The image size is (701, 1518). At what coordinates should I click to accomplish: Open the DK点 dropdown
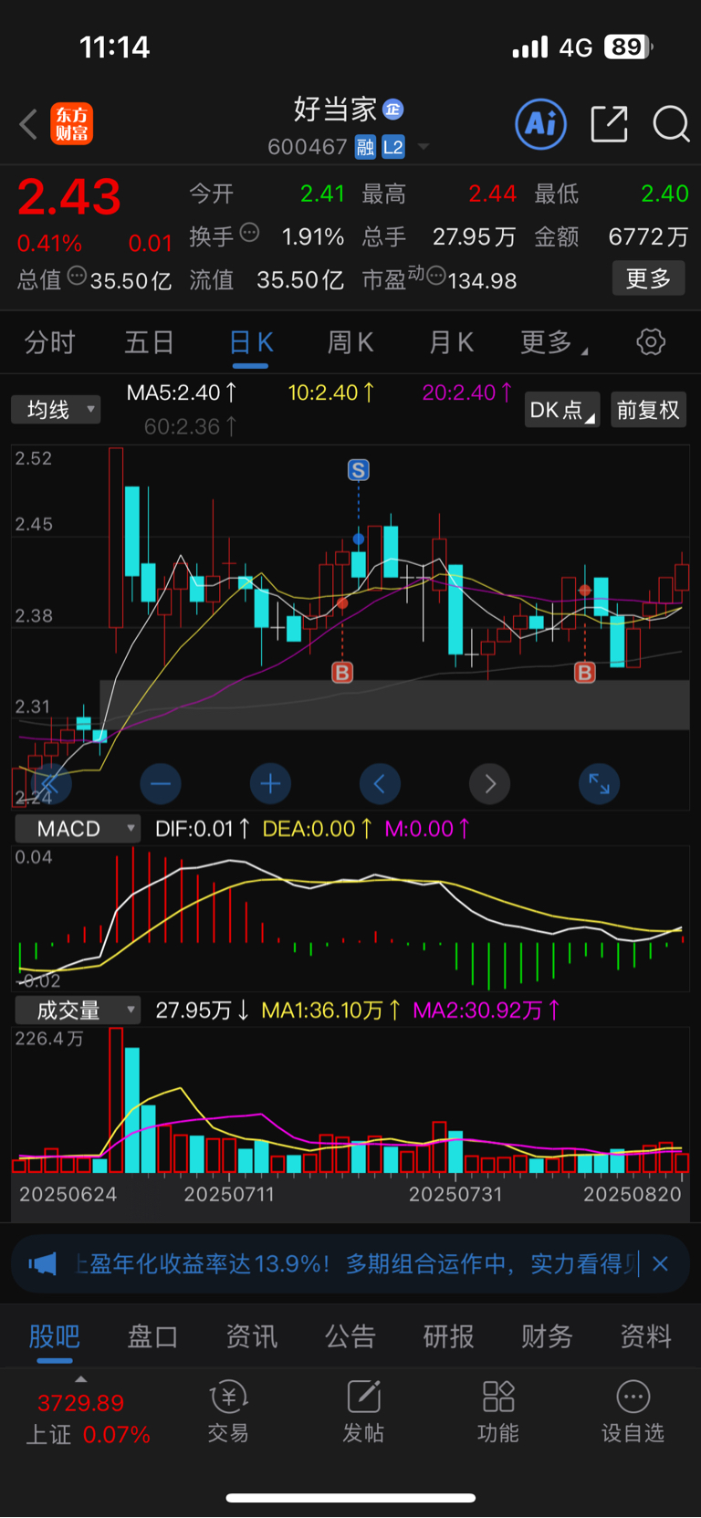562,410
